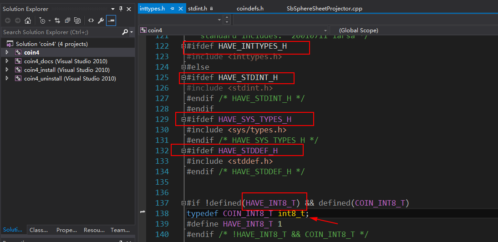Toggle the Show All Files button
The height and width of the screenshot is (242, 498).
[77, 20]
